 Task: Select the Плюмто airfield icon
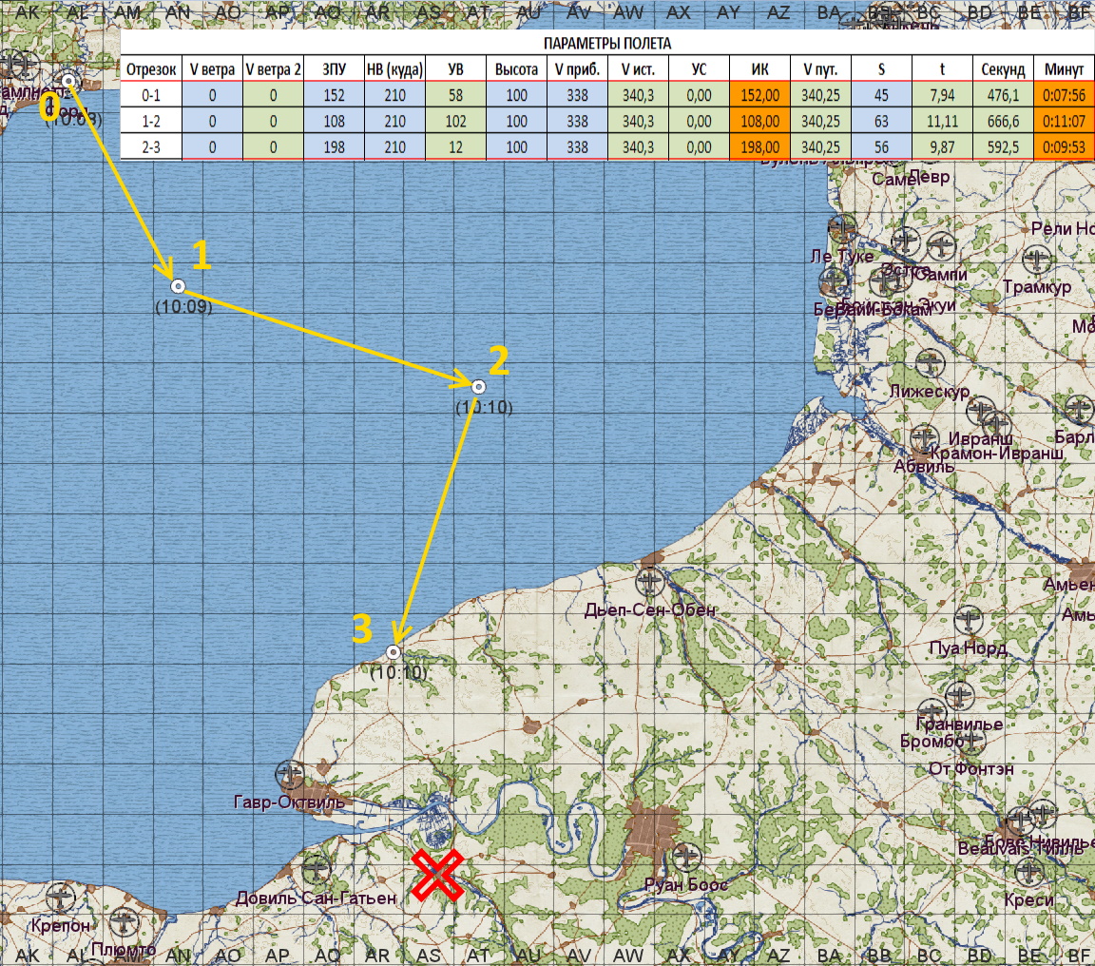pyautogui.click(x=125, y=922)
